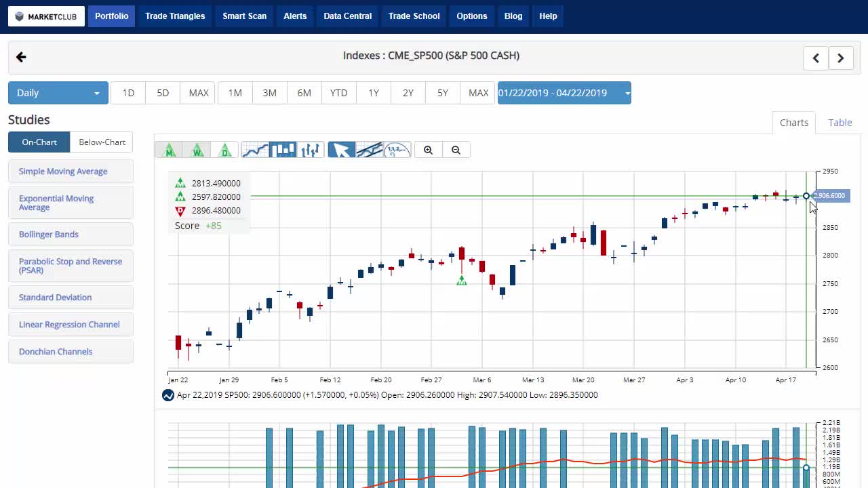
Task: Click green triangle next to 2597.820000
Action: [x=180, y=197]
